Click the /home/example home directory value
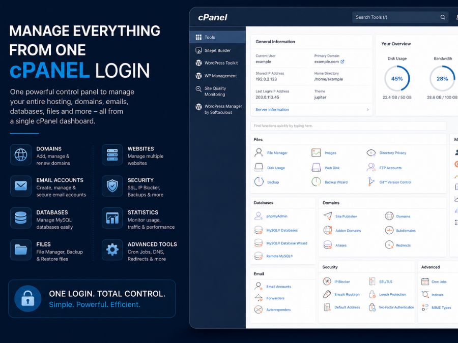The image size is (458, 343). (328, 79)
